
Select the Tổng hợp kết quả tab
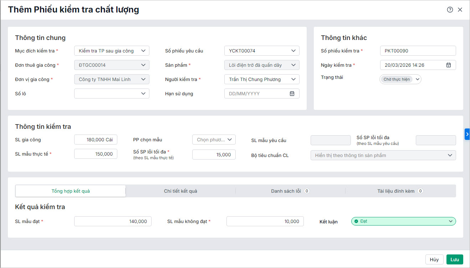pos(71,191)
